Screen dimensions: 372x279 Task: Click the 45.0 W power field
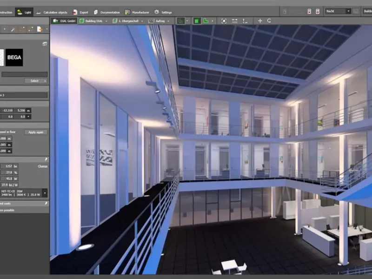click(x=9, y=179)
